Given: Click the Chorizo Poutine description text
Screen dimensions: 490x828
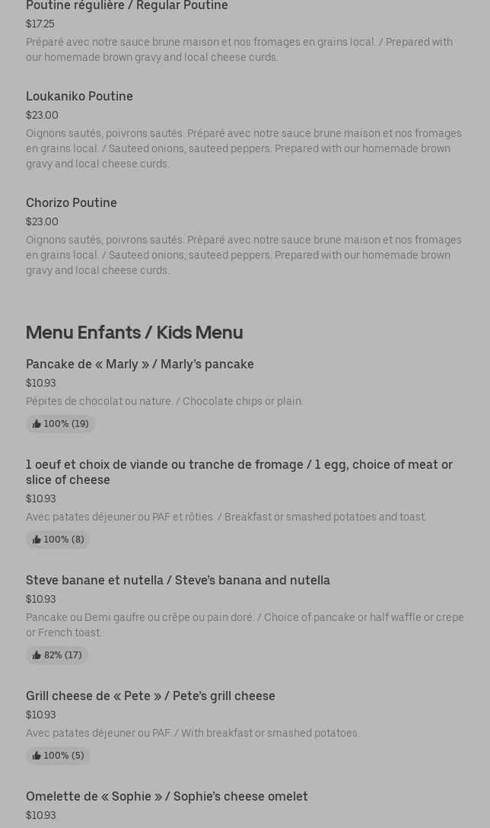Looking at the screenshot, I should 244,255.
